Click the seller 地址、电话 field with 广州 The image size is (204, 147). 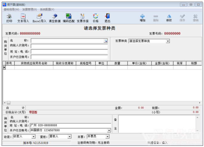point(70,125)
